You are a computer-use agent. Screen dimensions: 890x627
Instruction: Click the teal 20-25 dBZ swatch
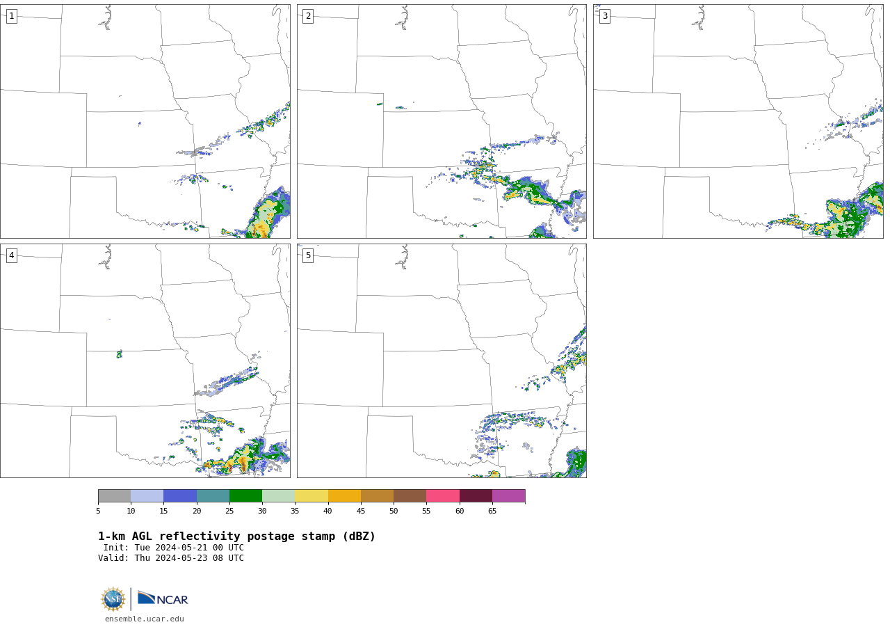(213, 496)
